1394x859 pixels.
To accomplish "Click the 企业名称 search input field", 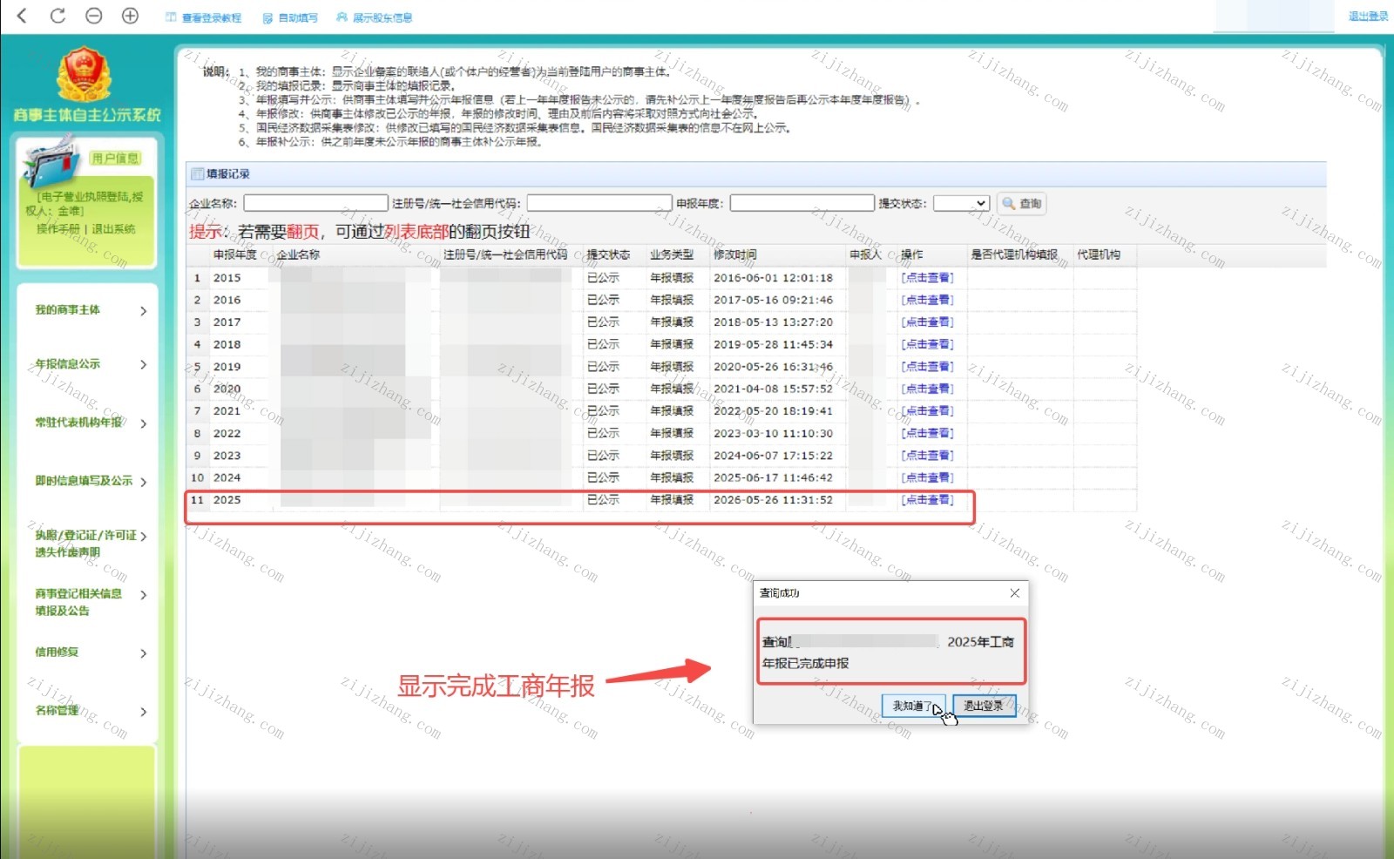I will (x=315, y=203).
